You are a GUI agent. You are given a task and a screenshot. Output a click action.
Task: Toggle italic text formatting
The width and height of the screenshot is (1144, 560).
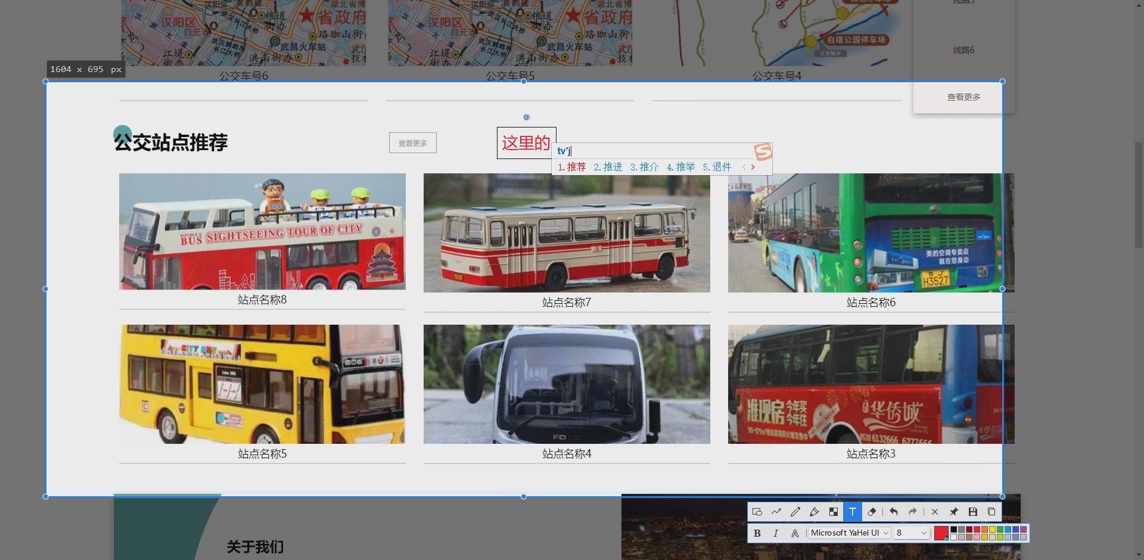click(776, 533)
